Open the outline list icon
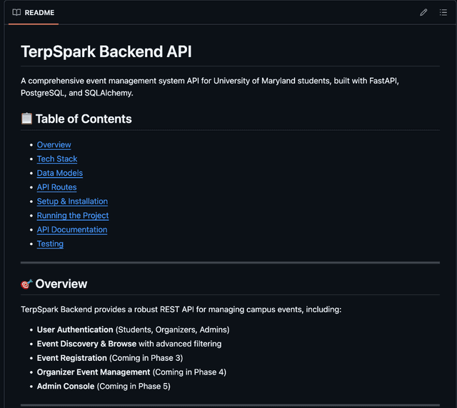457x408 pixels. click(443, 12)
